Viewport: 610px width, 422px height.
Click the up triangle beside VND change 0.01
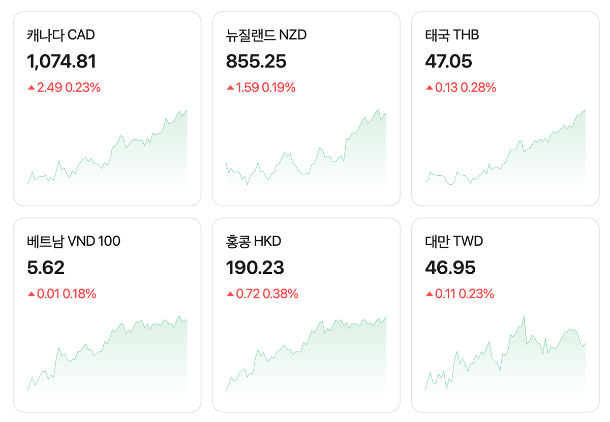click(x=31, y=294)
